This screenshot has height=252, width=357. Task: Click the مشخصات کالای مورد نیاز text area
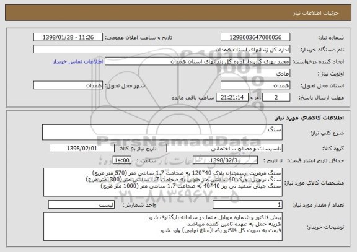[x=163, y=183]
